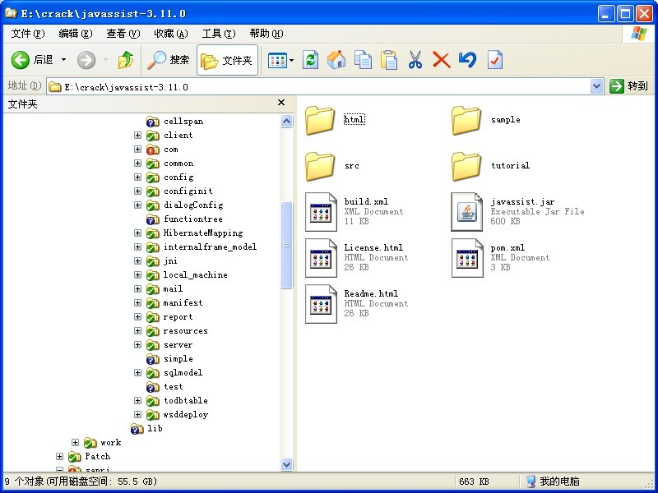Open the 文件(F) menu
The width and height of the screenshot is (658, 493).
click(x=28, y=34)
